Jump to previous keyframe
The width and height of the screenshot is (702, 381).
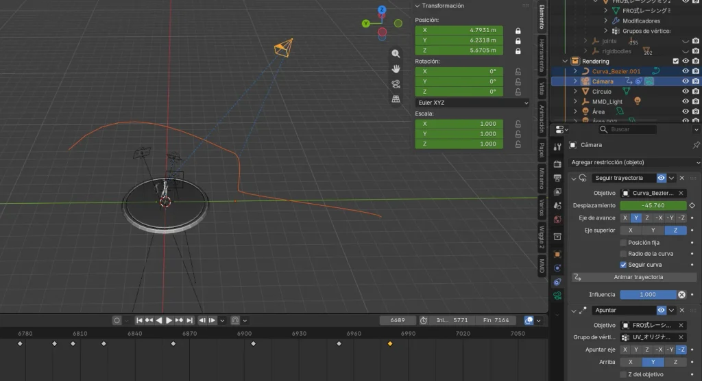149,320
